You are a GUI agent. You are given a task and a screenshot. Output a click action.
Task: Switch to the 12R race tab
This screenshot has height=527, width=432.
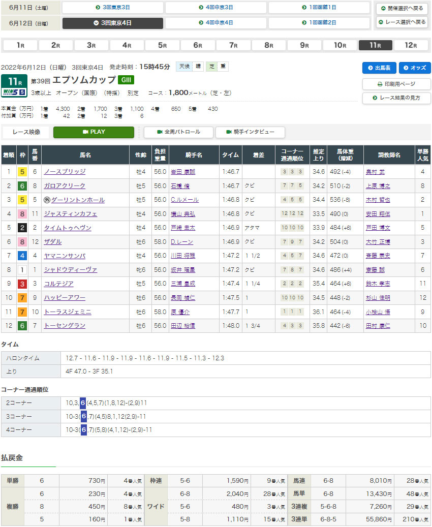[411, 45]
